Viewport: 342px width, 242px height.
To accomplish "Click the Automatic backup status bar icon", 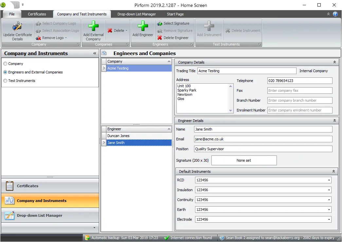I will click(87, 238).
